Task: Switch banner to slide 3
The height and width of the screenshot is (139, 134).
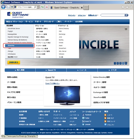Action: (120, 63)
